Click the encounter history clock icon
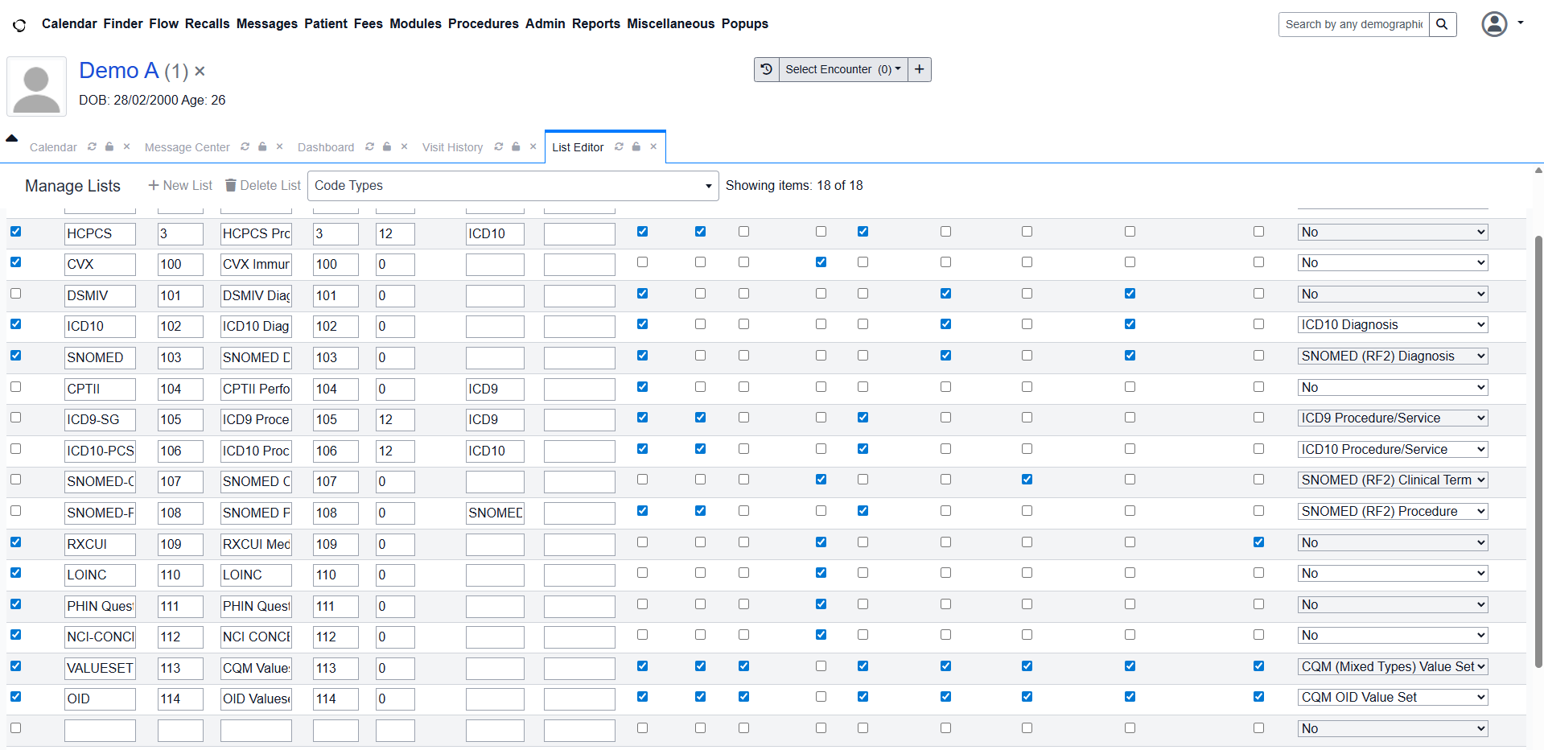This screenshot has width=1544, height=750. click(x=767, y=69)
